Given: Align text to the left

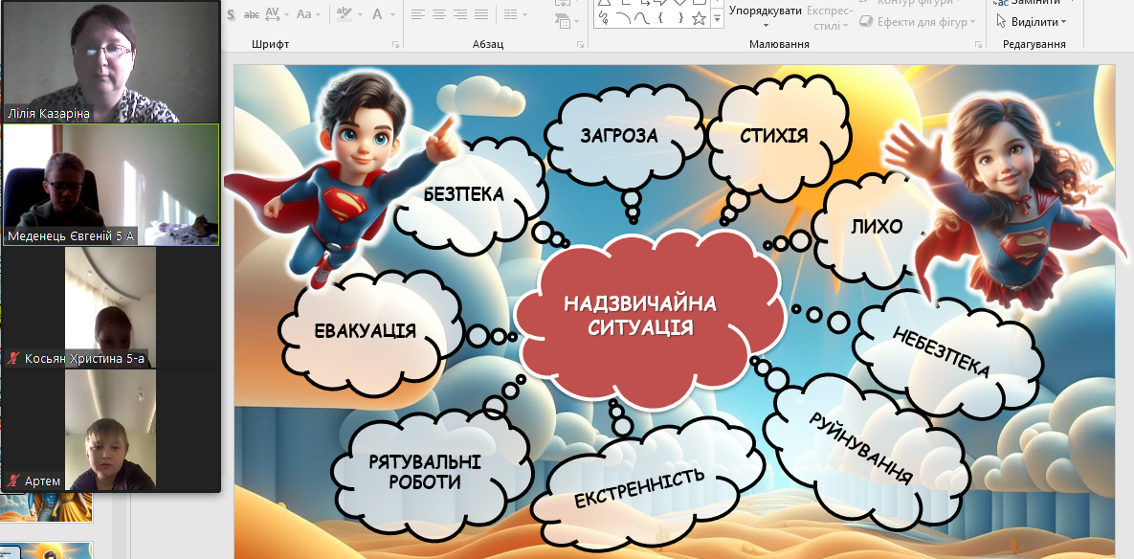Looking at the screenshot, I should (x=418, y=13).
